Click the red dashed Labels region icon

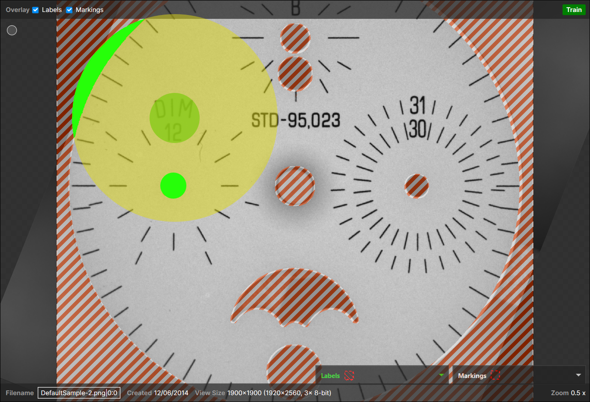349,375
